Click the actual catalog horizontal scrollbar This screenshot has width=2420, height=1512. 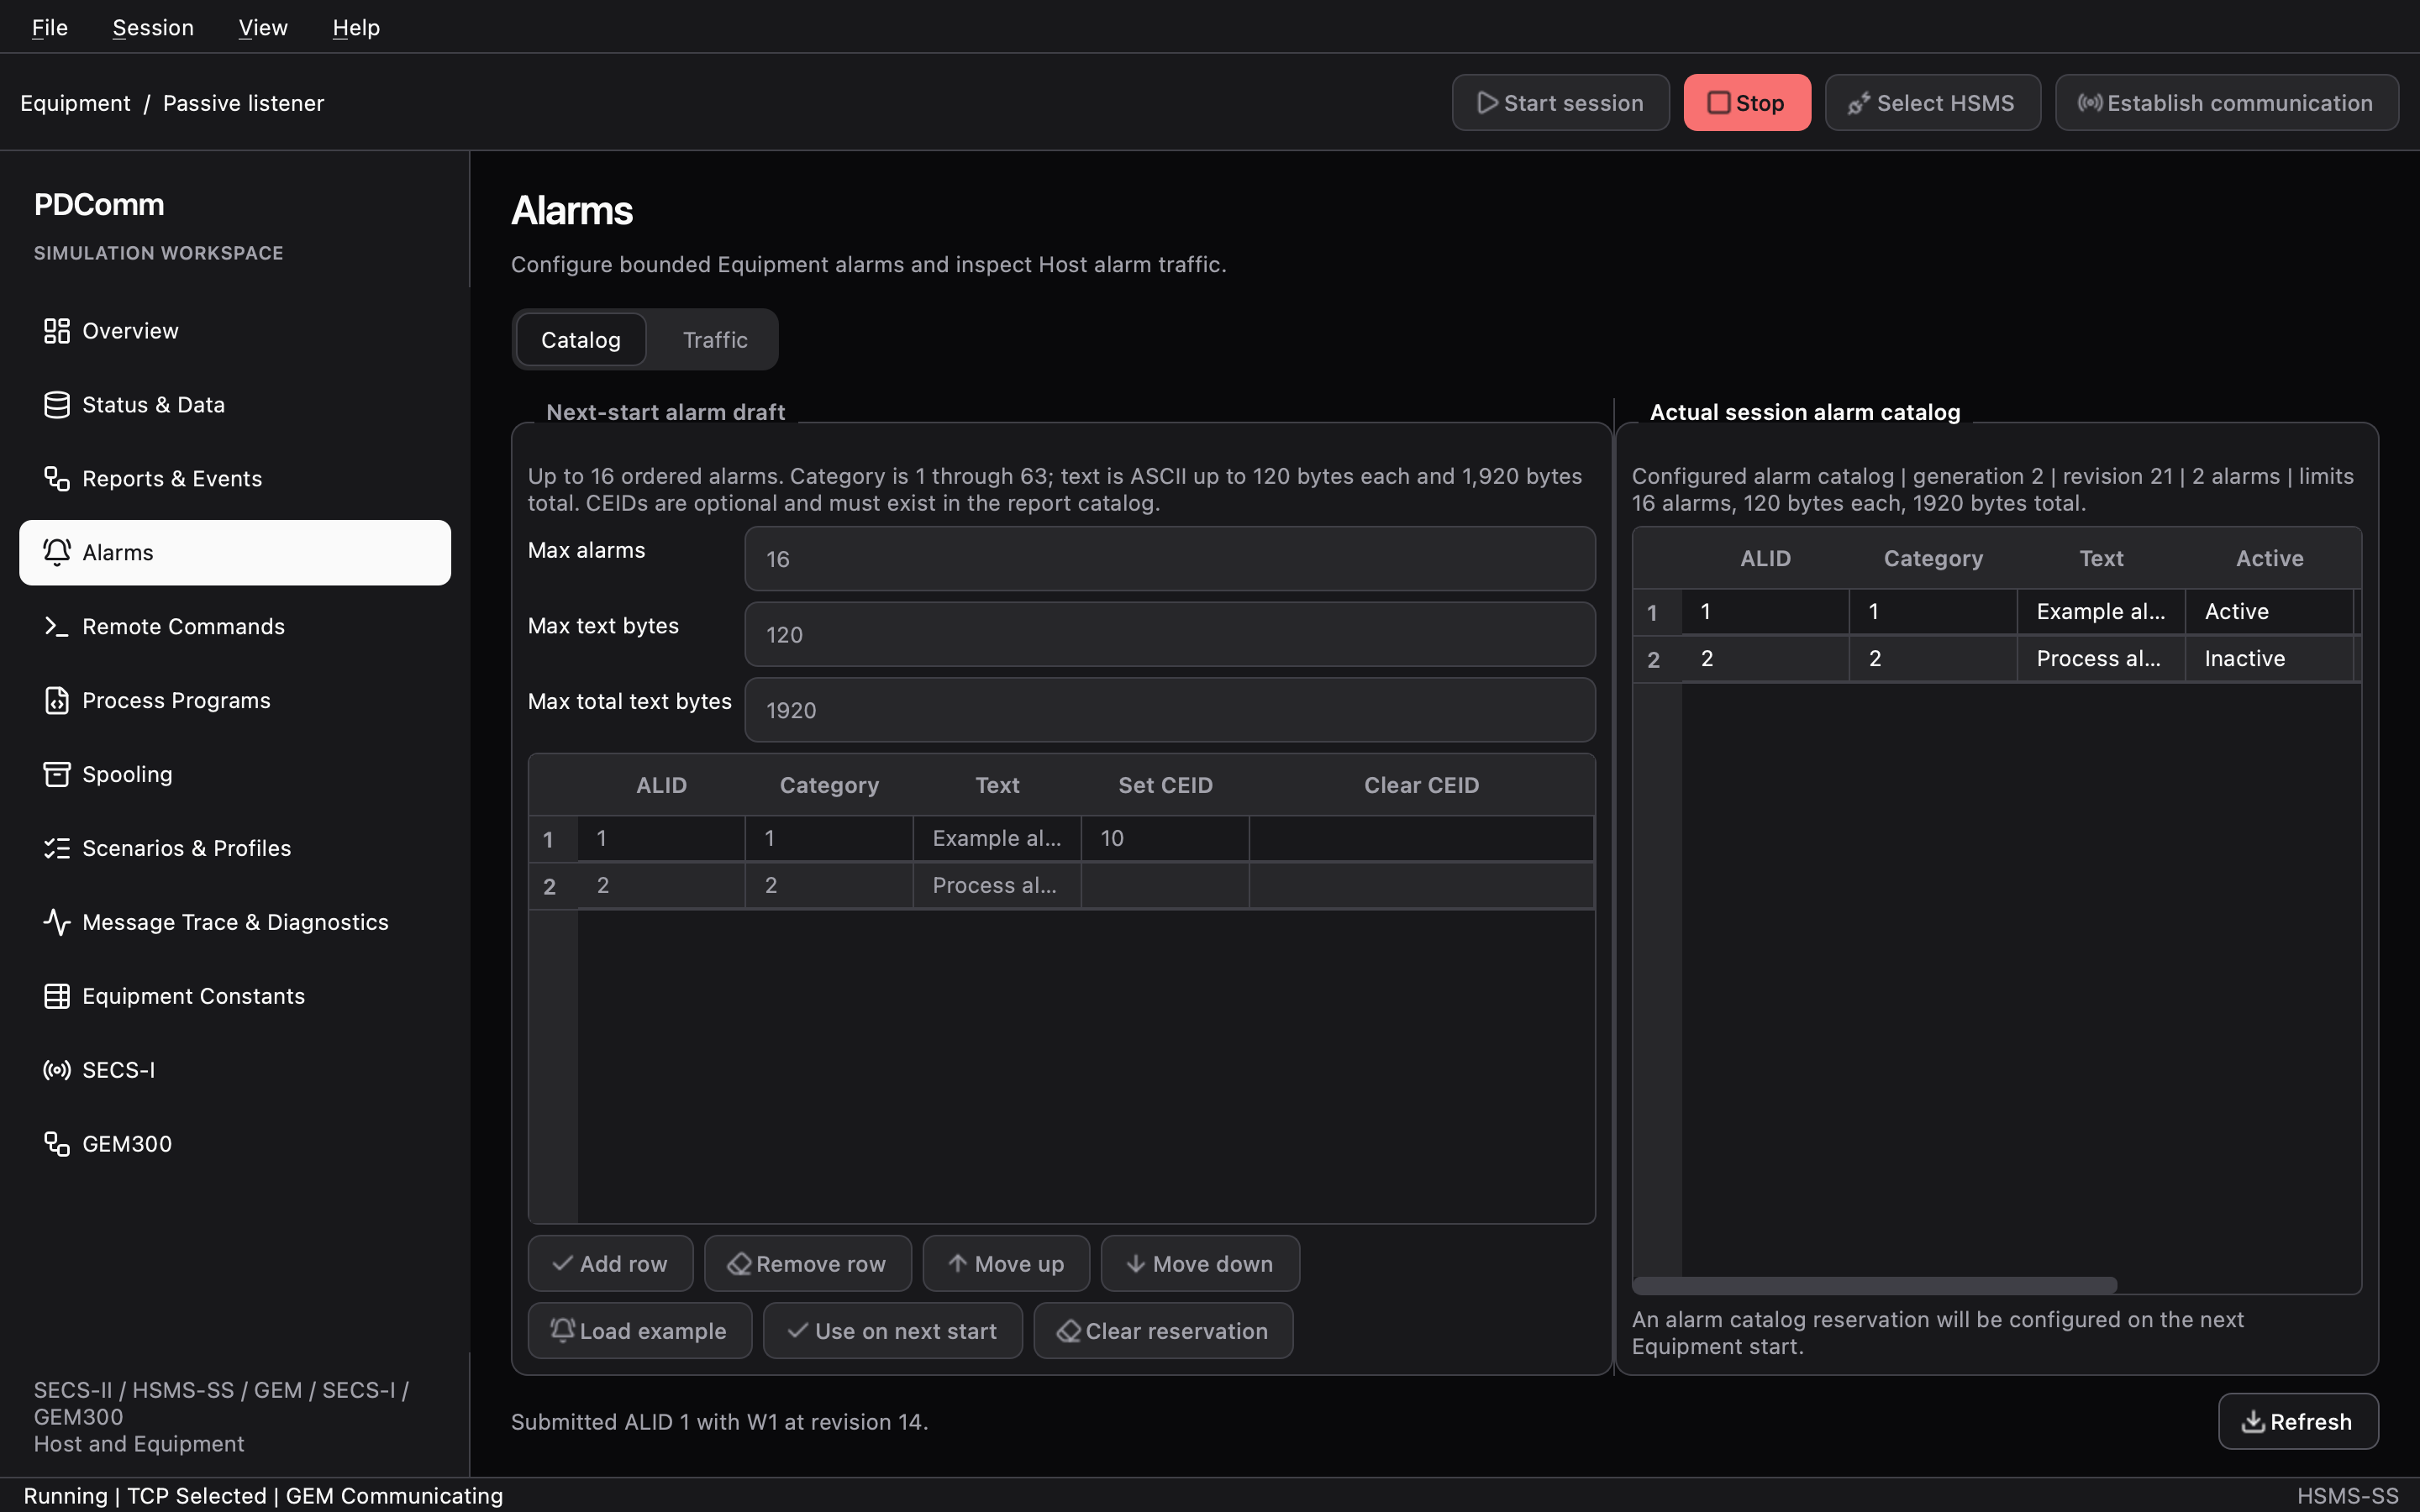pos(1875,1285)
